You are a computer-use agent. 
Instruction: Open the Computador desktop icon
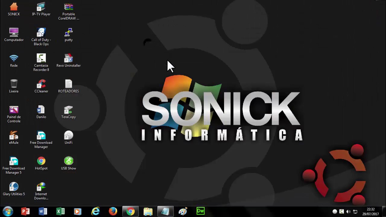[x=14, y=35]
